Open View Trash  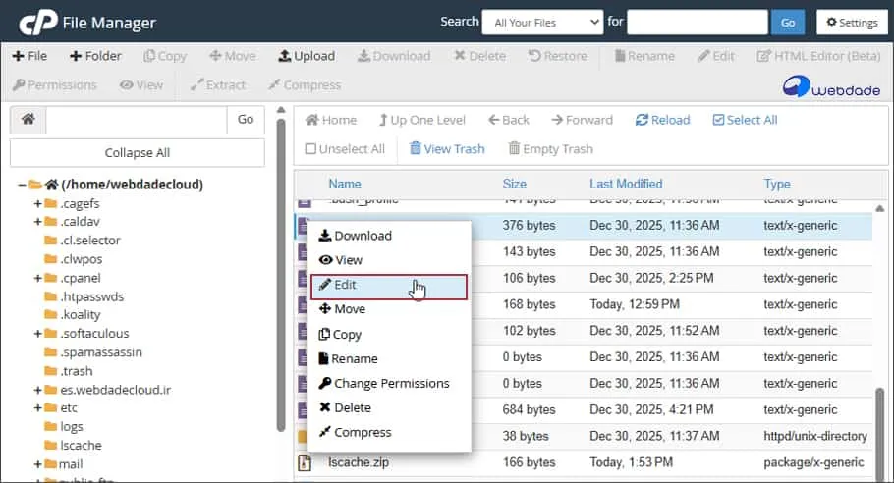(x=447, y=148)
